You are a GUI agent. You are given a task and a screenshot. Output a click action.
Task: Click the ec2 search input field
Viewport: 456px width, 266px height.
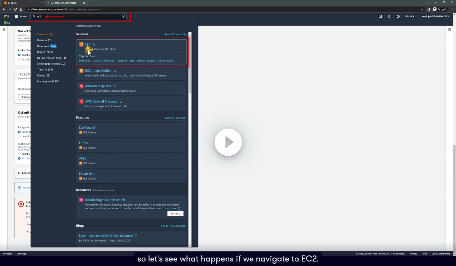click(79, 16)
